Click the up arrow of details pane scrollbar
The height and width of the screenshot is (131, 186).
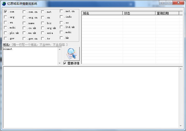point(180,69)
